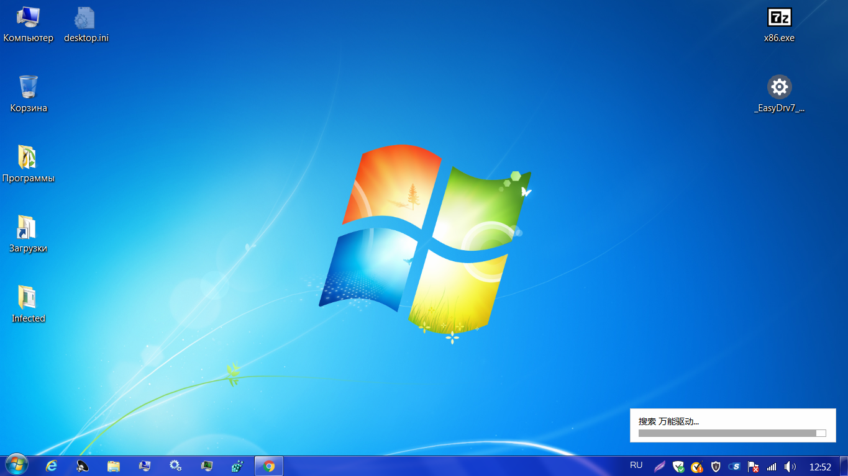Open the blue S tray icon
848x476 pixels.
[x=734, y=467]
